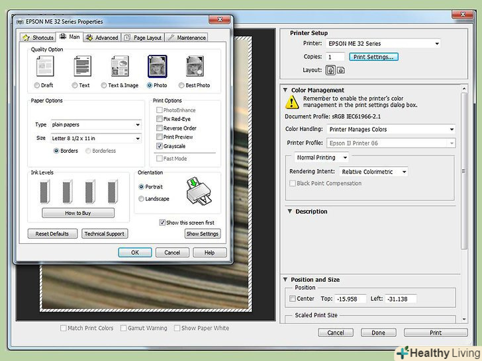Select the landscape layout icon in Printer Setup
482x361 pixels.
(341, 70)
